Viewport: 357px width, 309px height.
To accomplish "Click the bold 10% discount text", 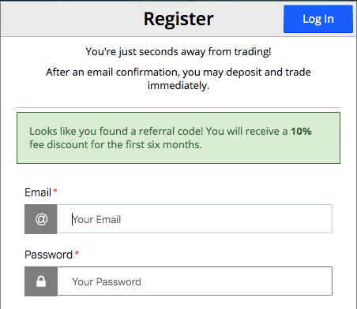I will tap(301, 131).
